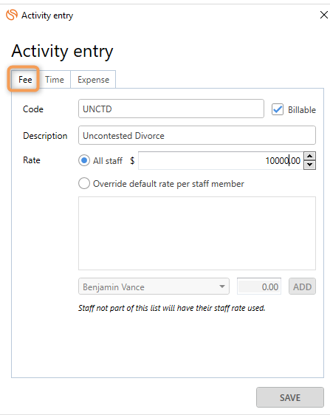Uncheck the Billable checkbox
This screenshot has height=415, width=330.
click(x=278, y=109)
